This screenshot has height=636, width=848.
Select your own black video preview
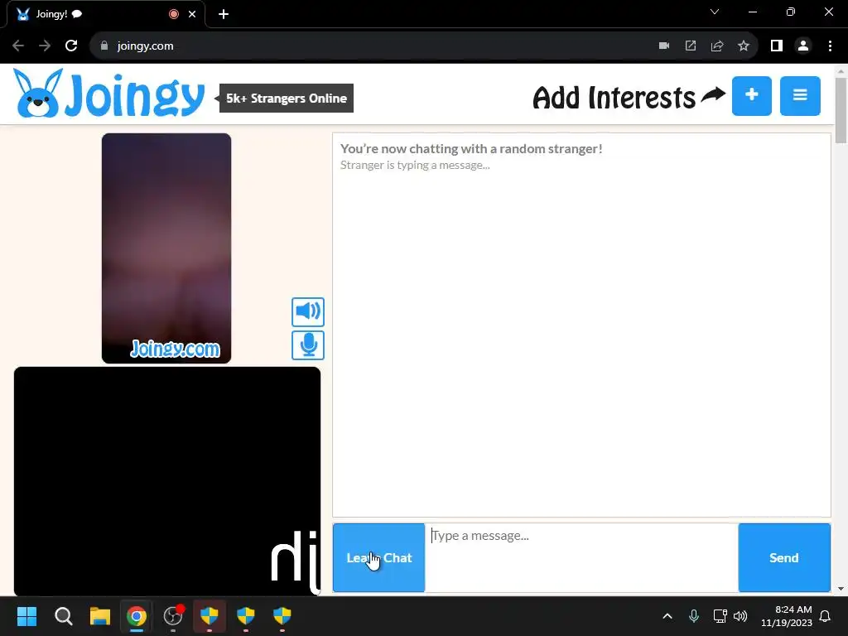[167, 481]
